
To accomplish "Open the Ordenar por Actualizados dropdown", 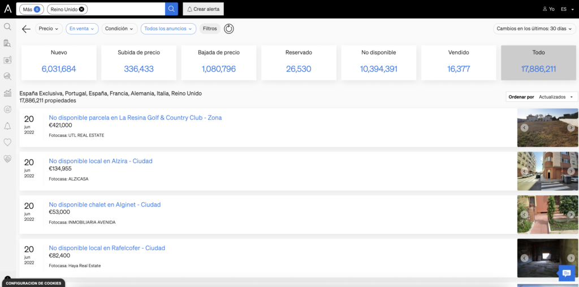I will pyautogui.click(x=542, y=97).
